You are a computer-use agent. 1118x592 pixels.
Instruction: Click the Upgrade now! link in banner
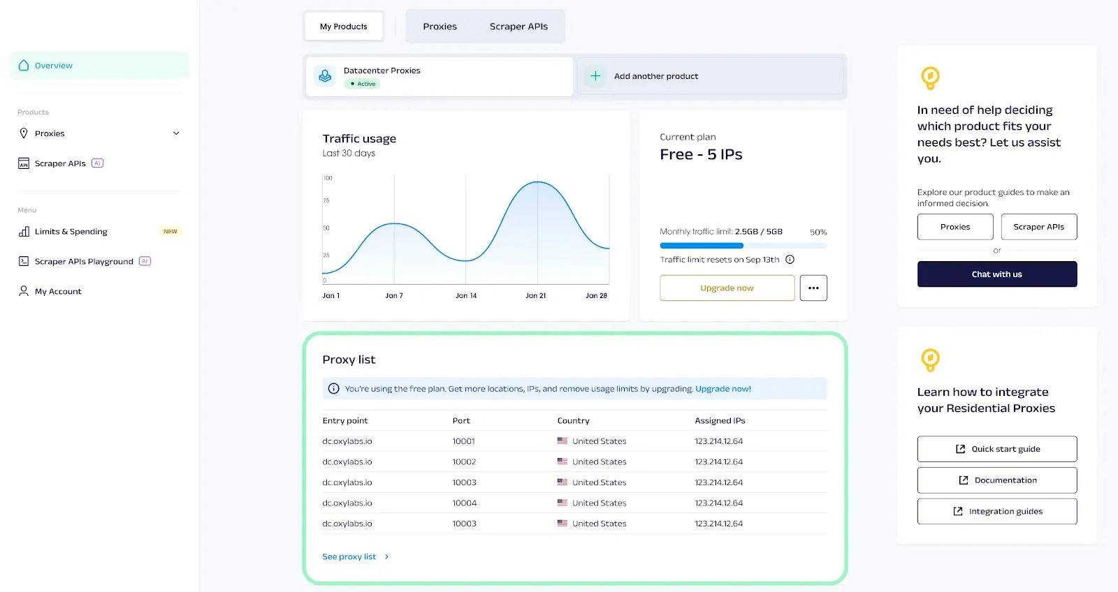click(x=723, y=389)
